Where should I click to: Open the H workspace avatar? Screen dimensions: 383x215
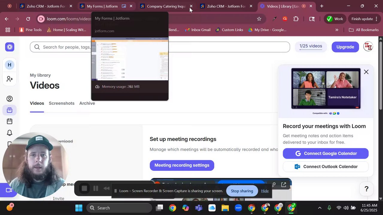point(10,65)
